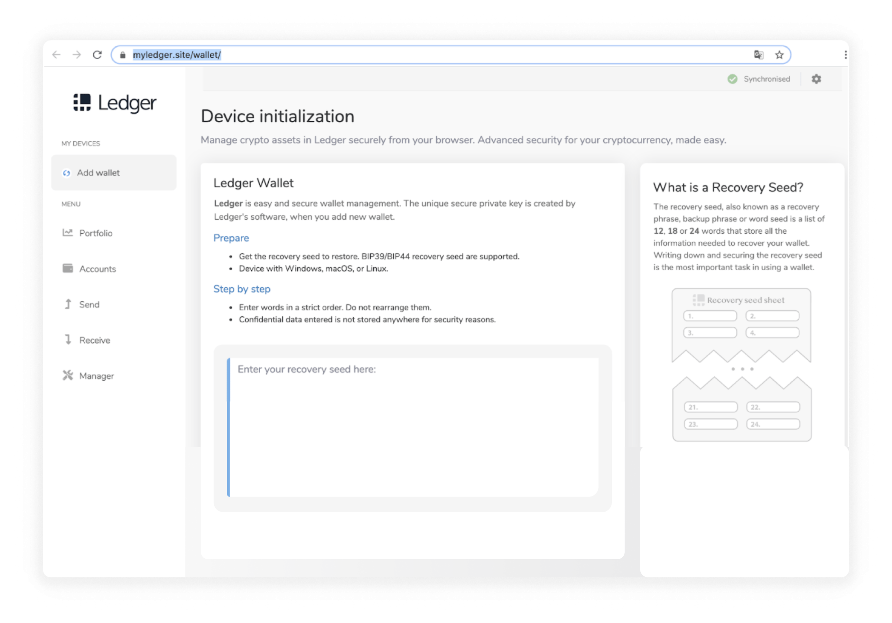Open the Manager menu item
Image resolution: width=892 pixels, height=623 pixels.
[x=97, y=376]
